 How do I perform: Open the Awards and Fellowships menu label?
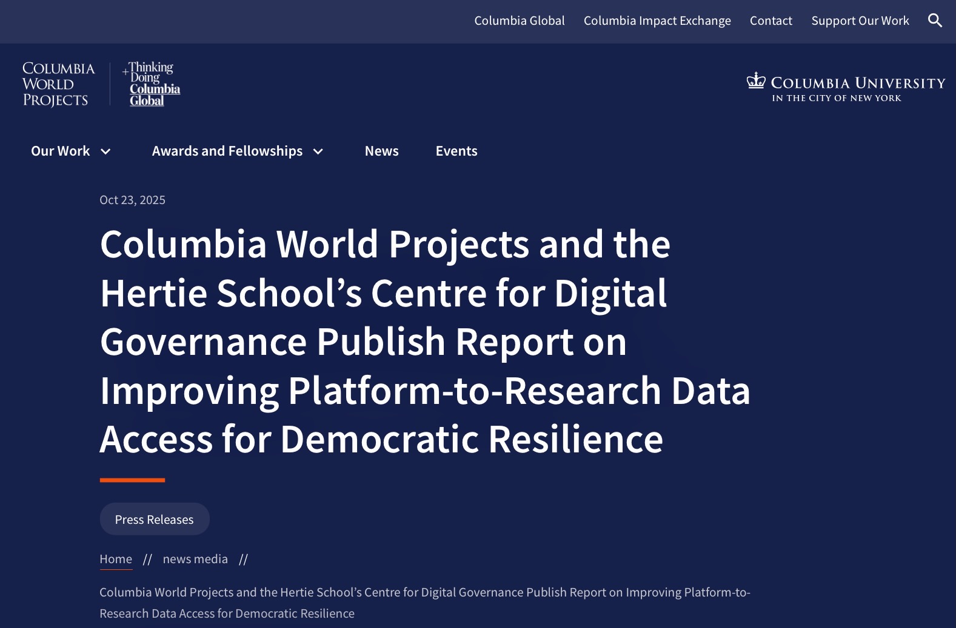227,151
